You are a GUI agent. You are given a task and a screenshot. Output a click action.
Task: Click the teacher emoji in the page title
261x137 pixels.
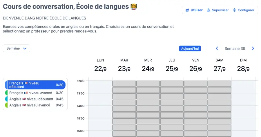[x=134, y=6]
